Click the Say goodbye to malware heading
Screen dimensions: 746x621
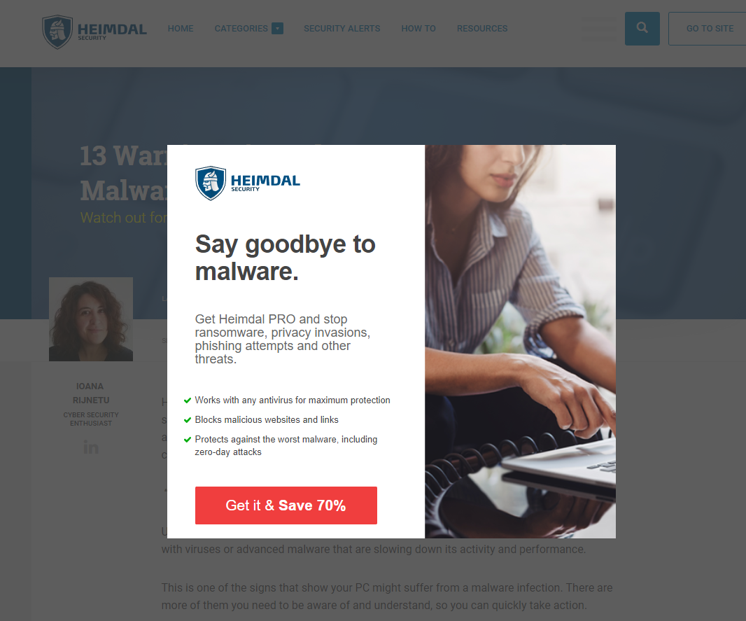285,258
